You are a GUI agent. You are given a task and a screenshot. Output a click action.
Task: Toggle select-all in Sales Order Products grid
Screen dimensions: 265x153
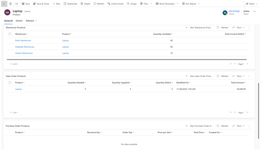pos(10,82)
